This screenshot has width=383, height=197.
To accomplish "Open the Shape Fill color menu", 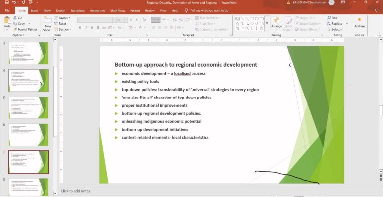I will (304, 18).
